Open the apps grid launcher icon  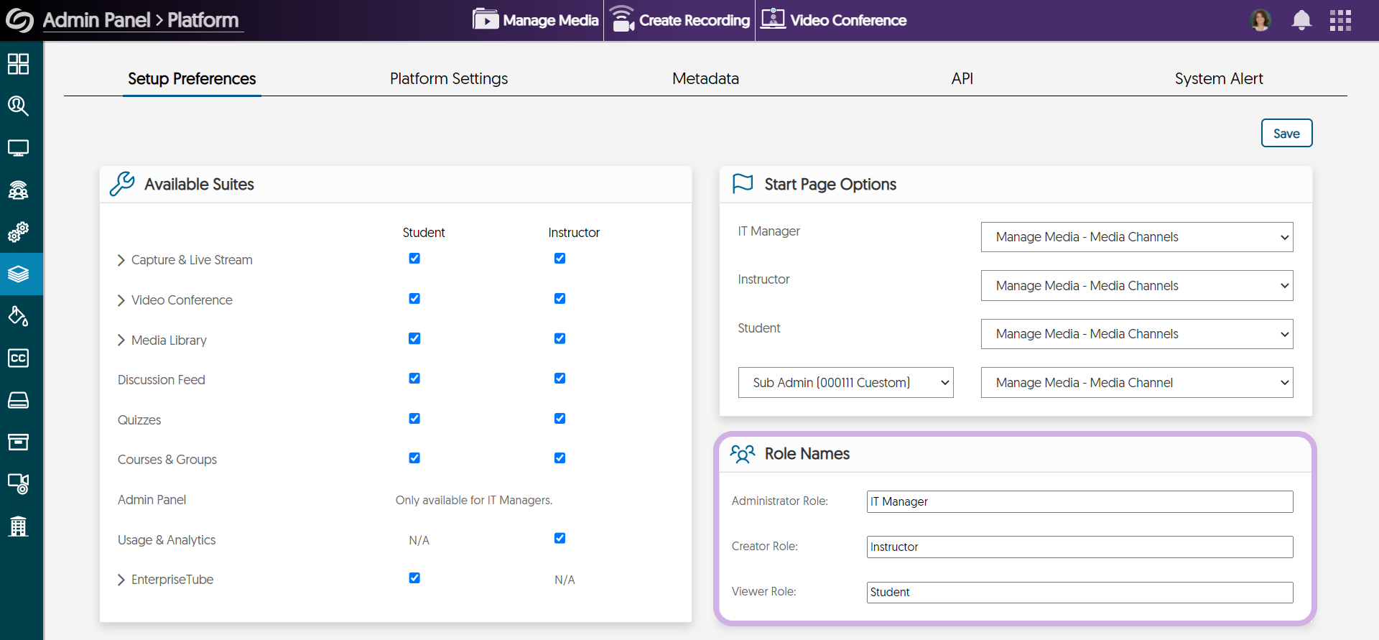1340,20
